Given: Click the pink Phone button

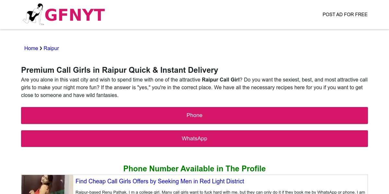Looking at the screenshot, I should 194,115.
